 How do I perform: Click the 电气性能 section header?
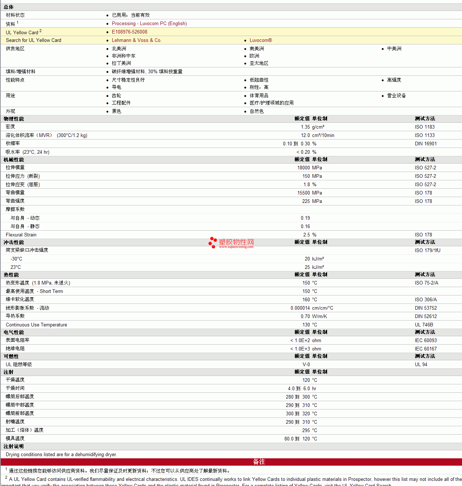14,332
